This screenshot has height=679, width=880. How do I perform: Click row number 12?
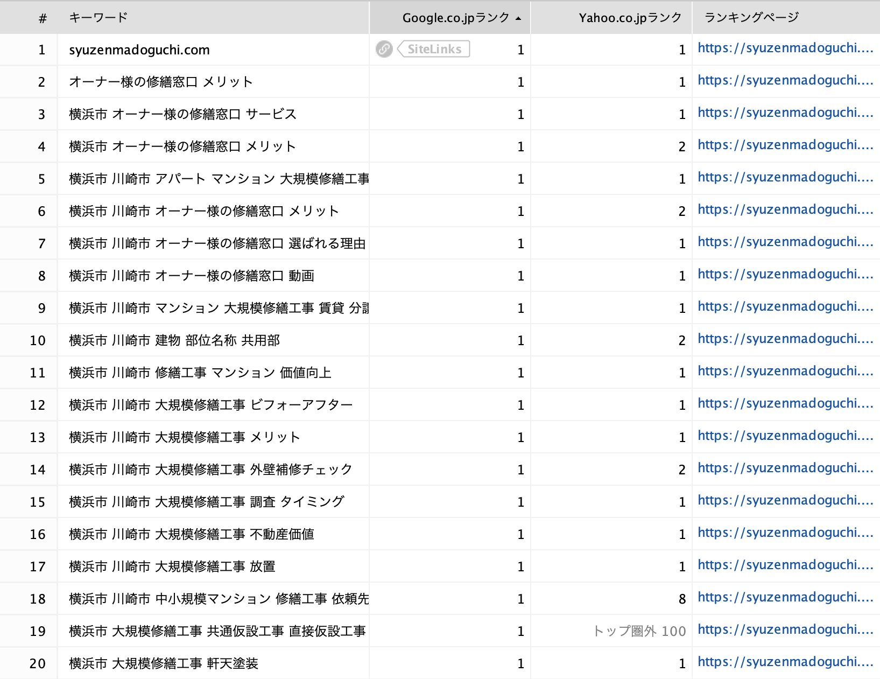coord(38,405)
